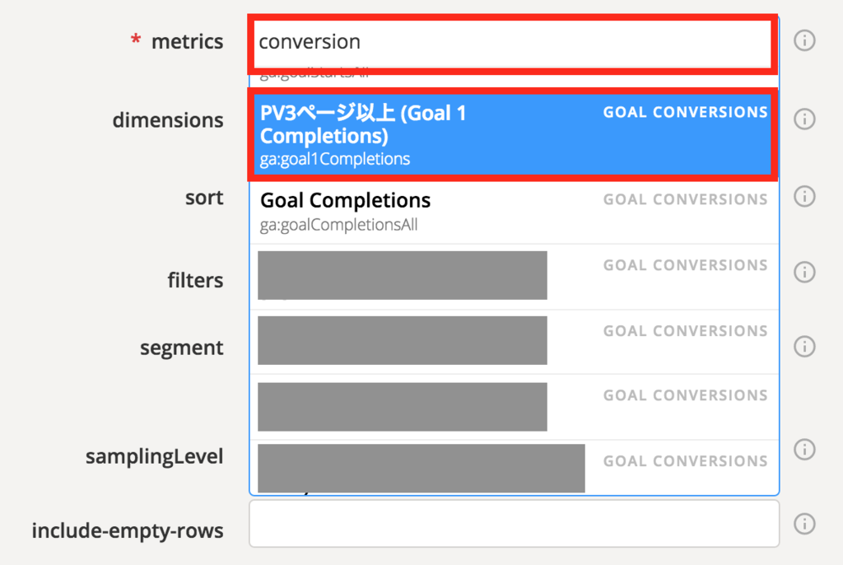Image resolution: width=843 pixels, height=565 pixels.
Task: Choose Goal Completions option from list
Action: (510, 211)
